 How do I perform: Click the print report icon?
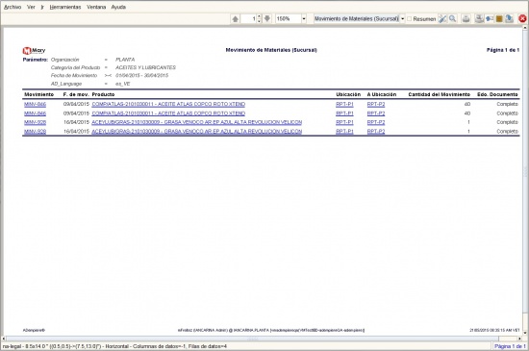click(466, 19)
